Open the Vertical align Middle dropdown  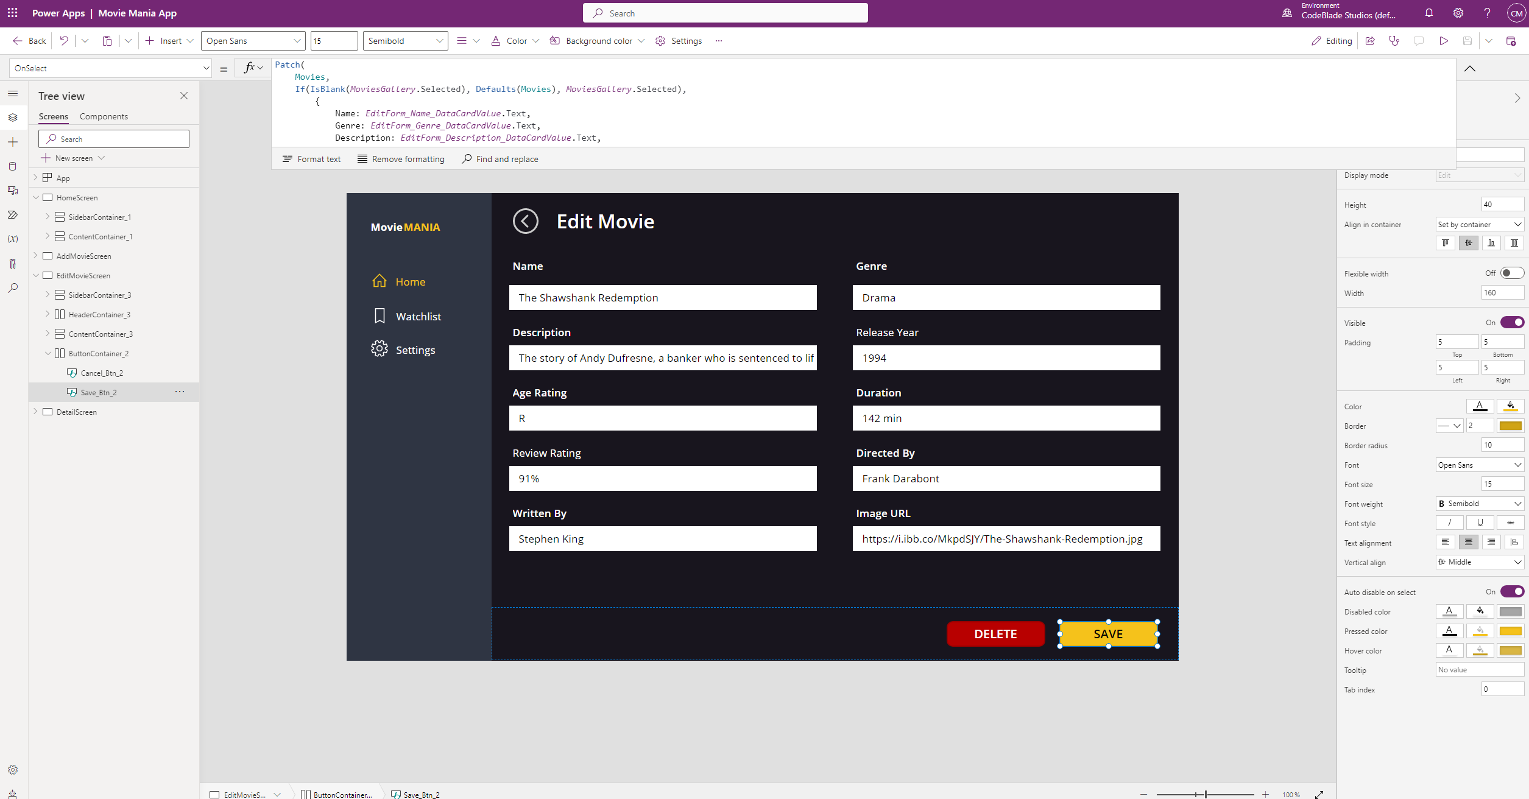1480,561
